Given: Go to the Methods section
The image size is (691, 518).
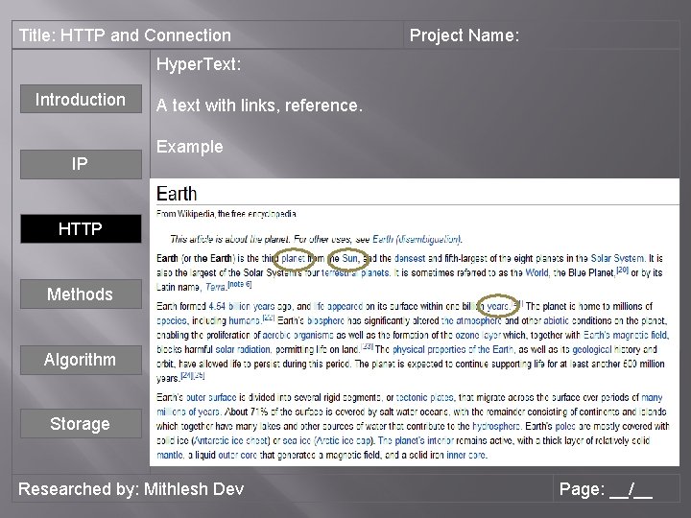Looking at the screenshot, I should [x=81, y=294].
